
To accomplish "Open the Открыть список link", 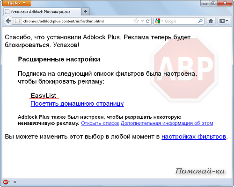I will 100,123.
